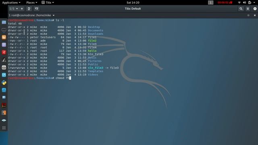This screenshot has width=258, height=145.
Task: Open the Places menu
Action: tap(32, 2)
